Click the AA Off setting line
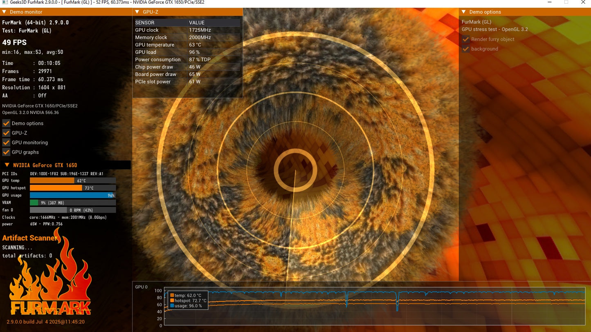This screenshot has width=591, height=332. tap(25, 96)
